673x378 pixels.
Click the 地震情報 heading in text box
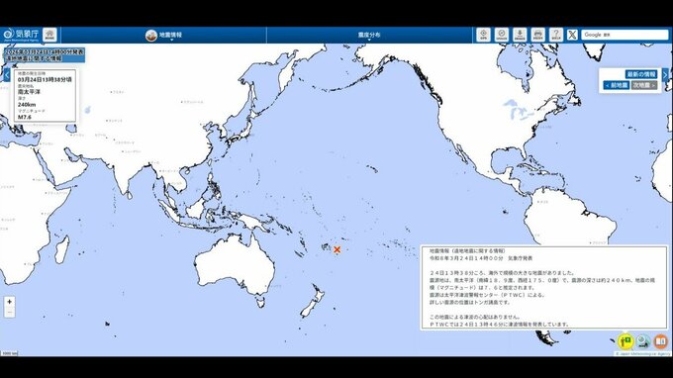tap(468, 250)
